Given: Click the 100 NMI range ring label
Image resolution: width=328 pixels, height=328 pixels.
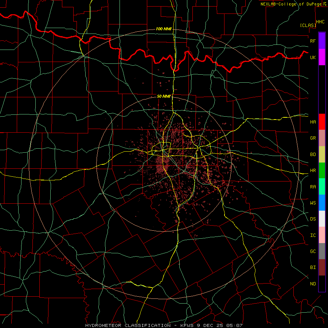Looking at the screenshot, I should pos(164,29).
